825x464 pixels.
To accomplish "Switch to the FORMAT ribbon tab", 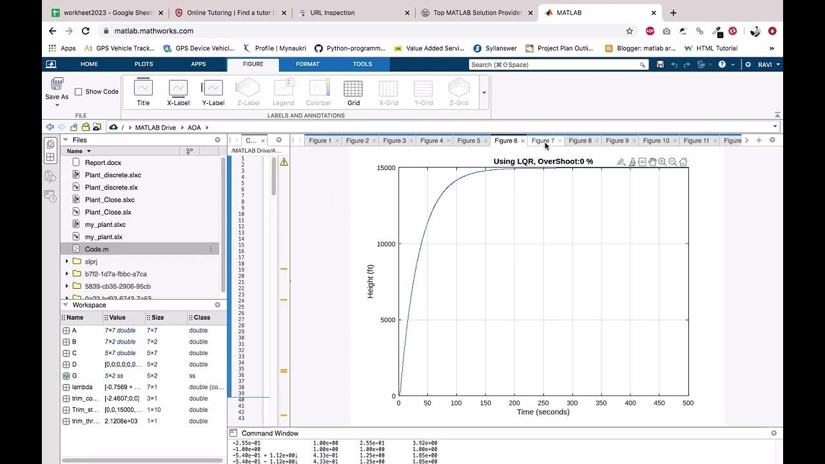I will click(307, 64).
